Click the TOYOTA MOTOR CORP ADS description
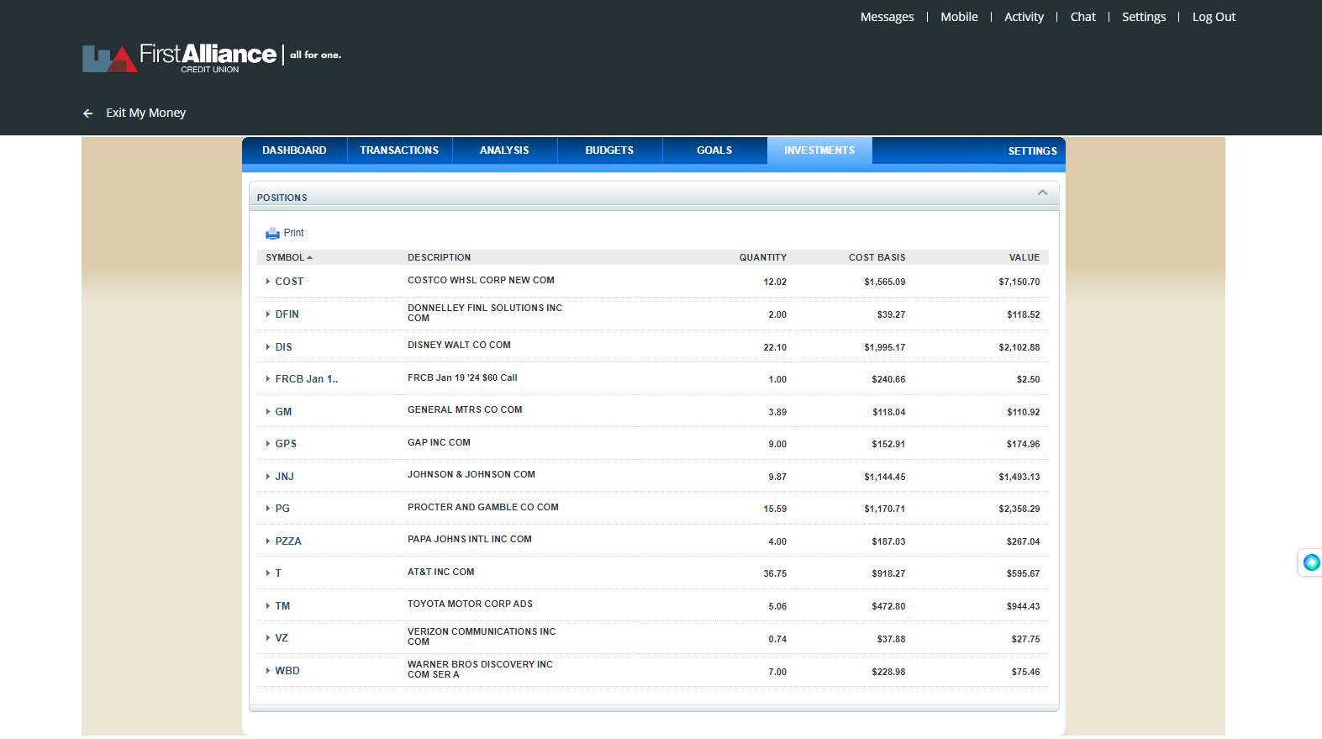 click(470, 604)
